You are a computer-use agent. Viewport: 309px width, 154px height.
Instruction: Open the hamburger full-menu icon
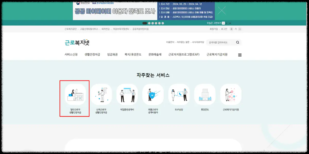[240, 55]
